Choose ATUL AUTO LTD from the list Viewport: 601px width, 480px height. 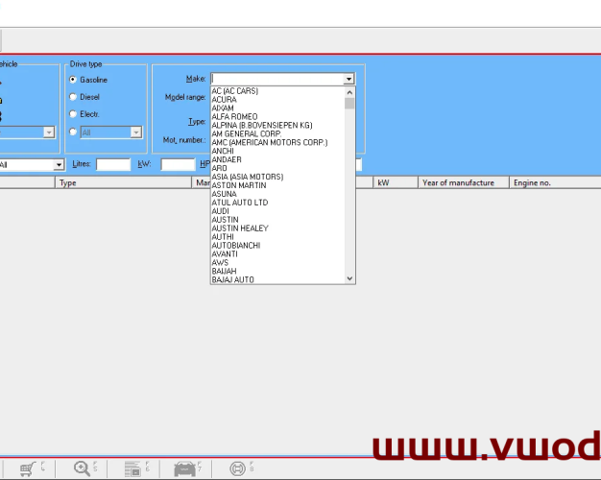point(277,203)
